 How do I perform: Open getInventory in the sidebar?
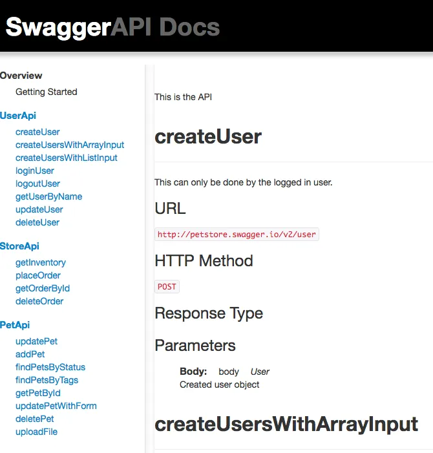(41, 262)
